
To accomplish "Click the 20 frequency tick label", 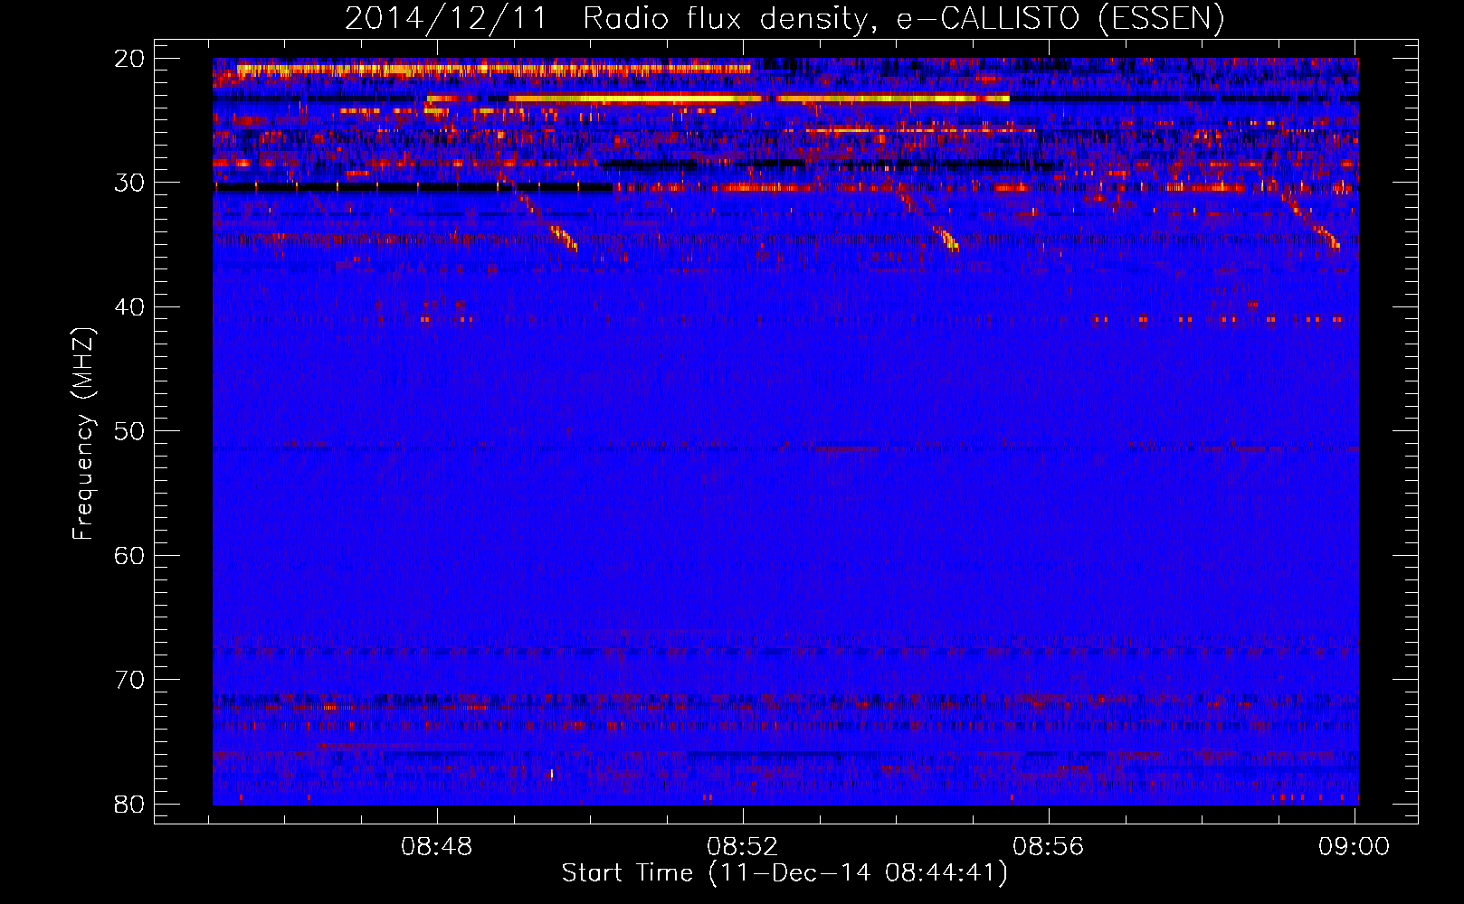I will [x=128, y=59].
